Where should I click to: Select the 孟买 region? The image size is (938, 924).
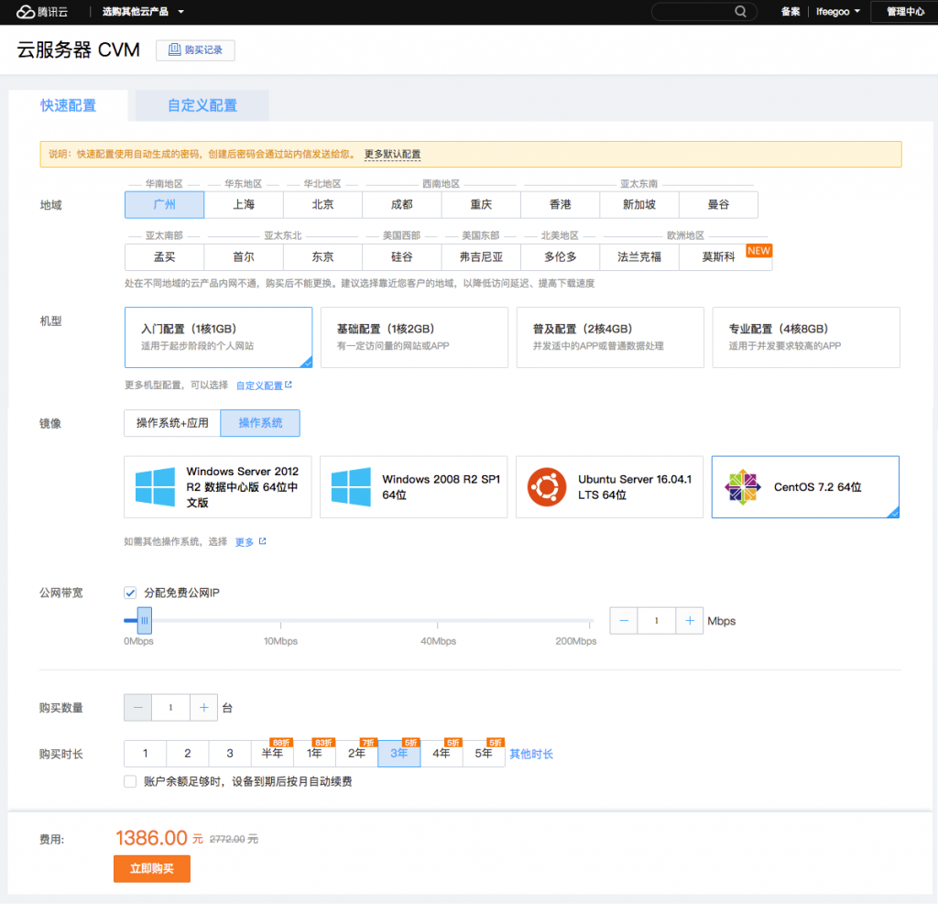point(165,257)
